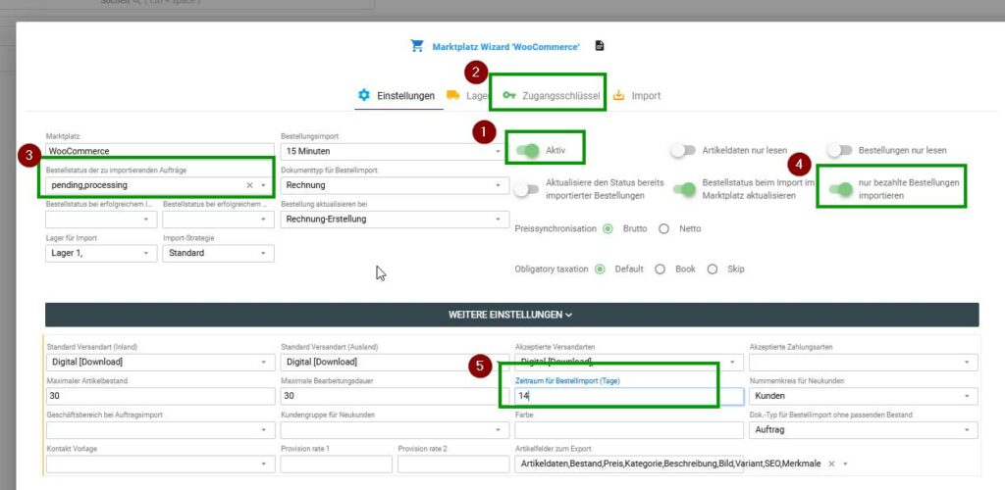Click the truck icon of Lager tab
1005x490 pixels.
click(x=453, y=95)
